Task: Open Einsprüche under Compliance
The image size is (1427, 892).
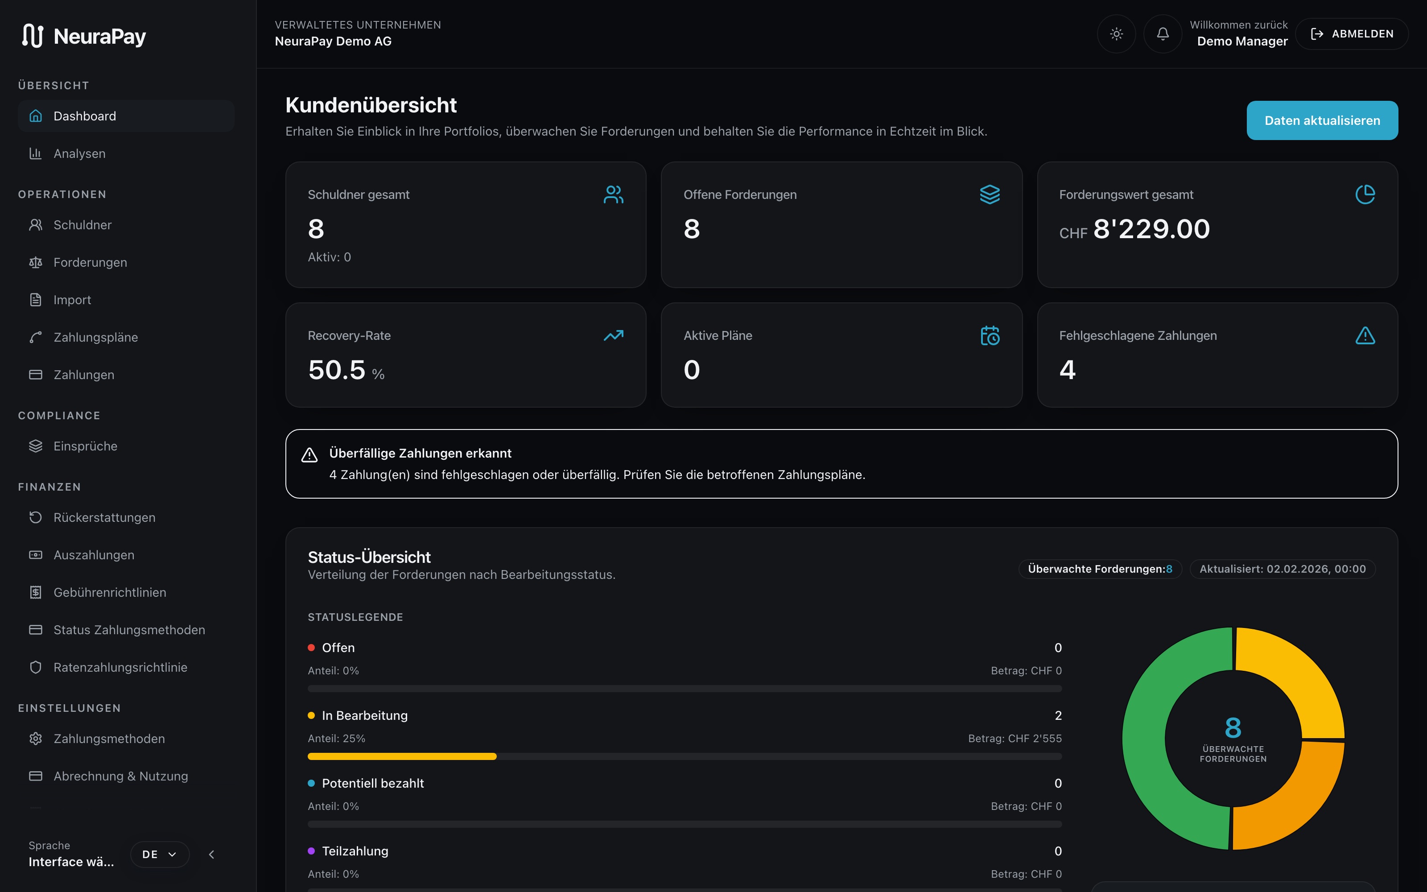Action: click(x=126, y=446)
